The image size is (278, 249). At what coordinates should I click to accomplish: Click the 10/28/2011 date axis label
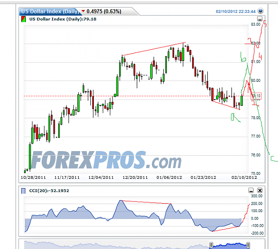[33, 177]
